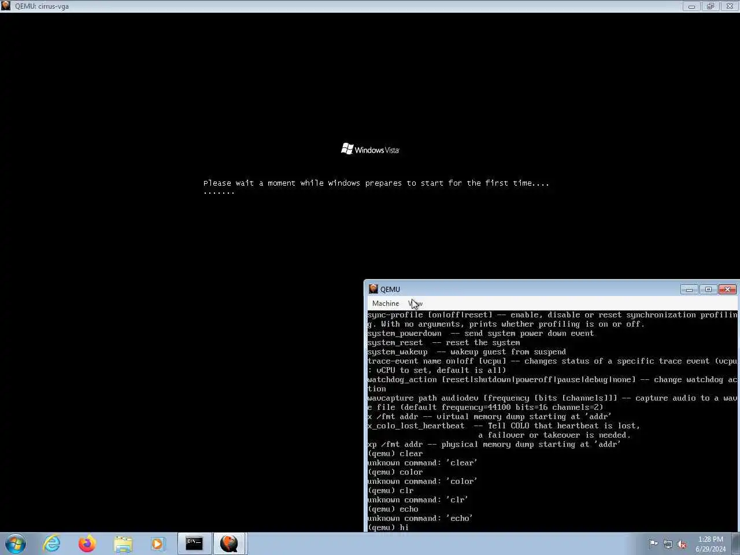Screen dimensions: 740x555
Task: Open Windows Media Player from taskbar
Action: tap(157, 544)
